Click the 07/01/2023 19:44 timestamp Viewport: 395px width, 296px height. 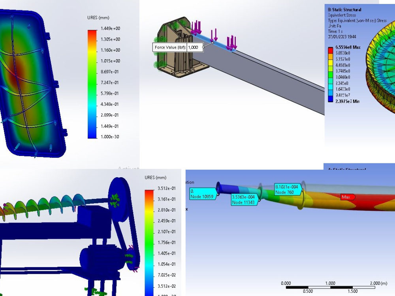[x=342, y=37]
